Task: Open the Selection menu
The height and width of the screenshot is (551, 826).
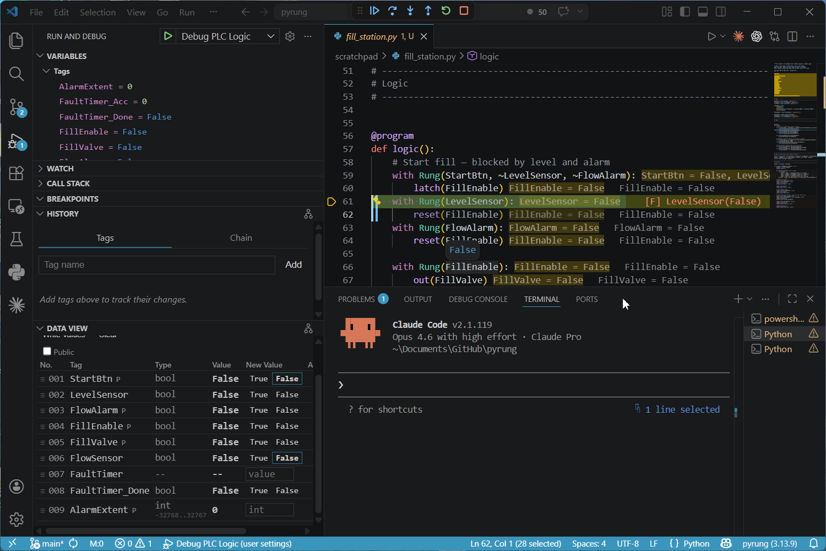Action: click(x=97, y=12)
